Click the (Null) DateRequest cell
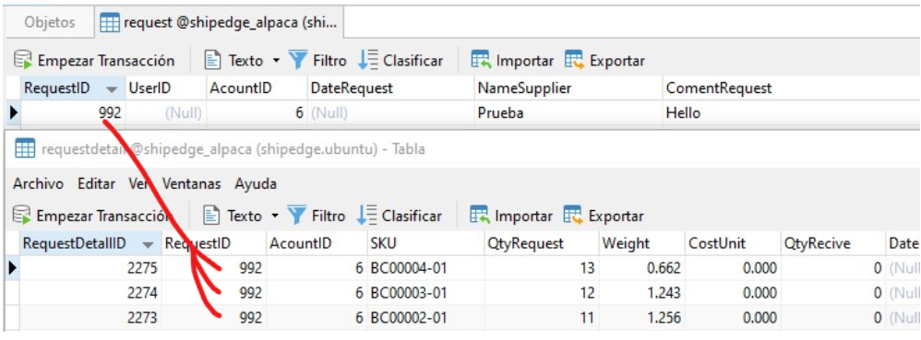Image resolution: width=921 pixels, height=340 pixels. [390, 112]
